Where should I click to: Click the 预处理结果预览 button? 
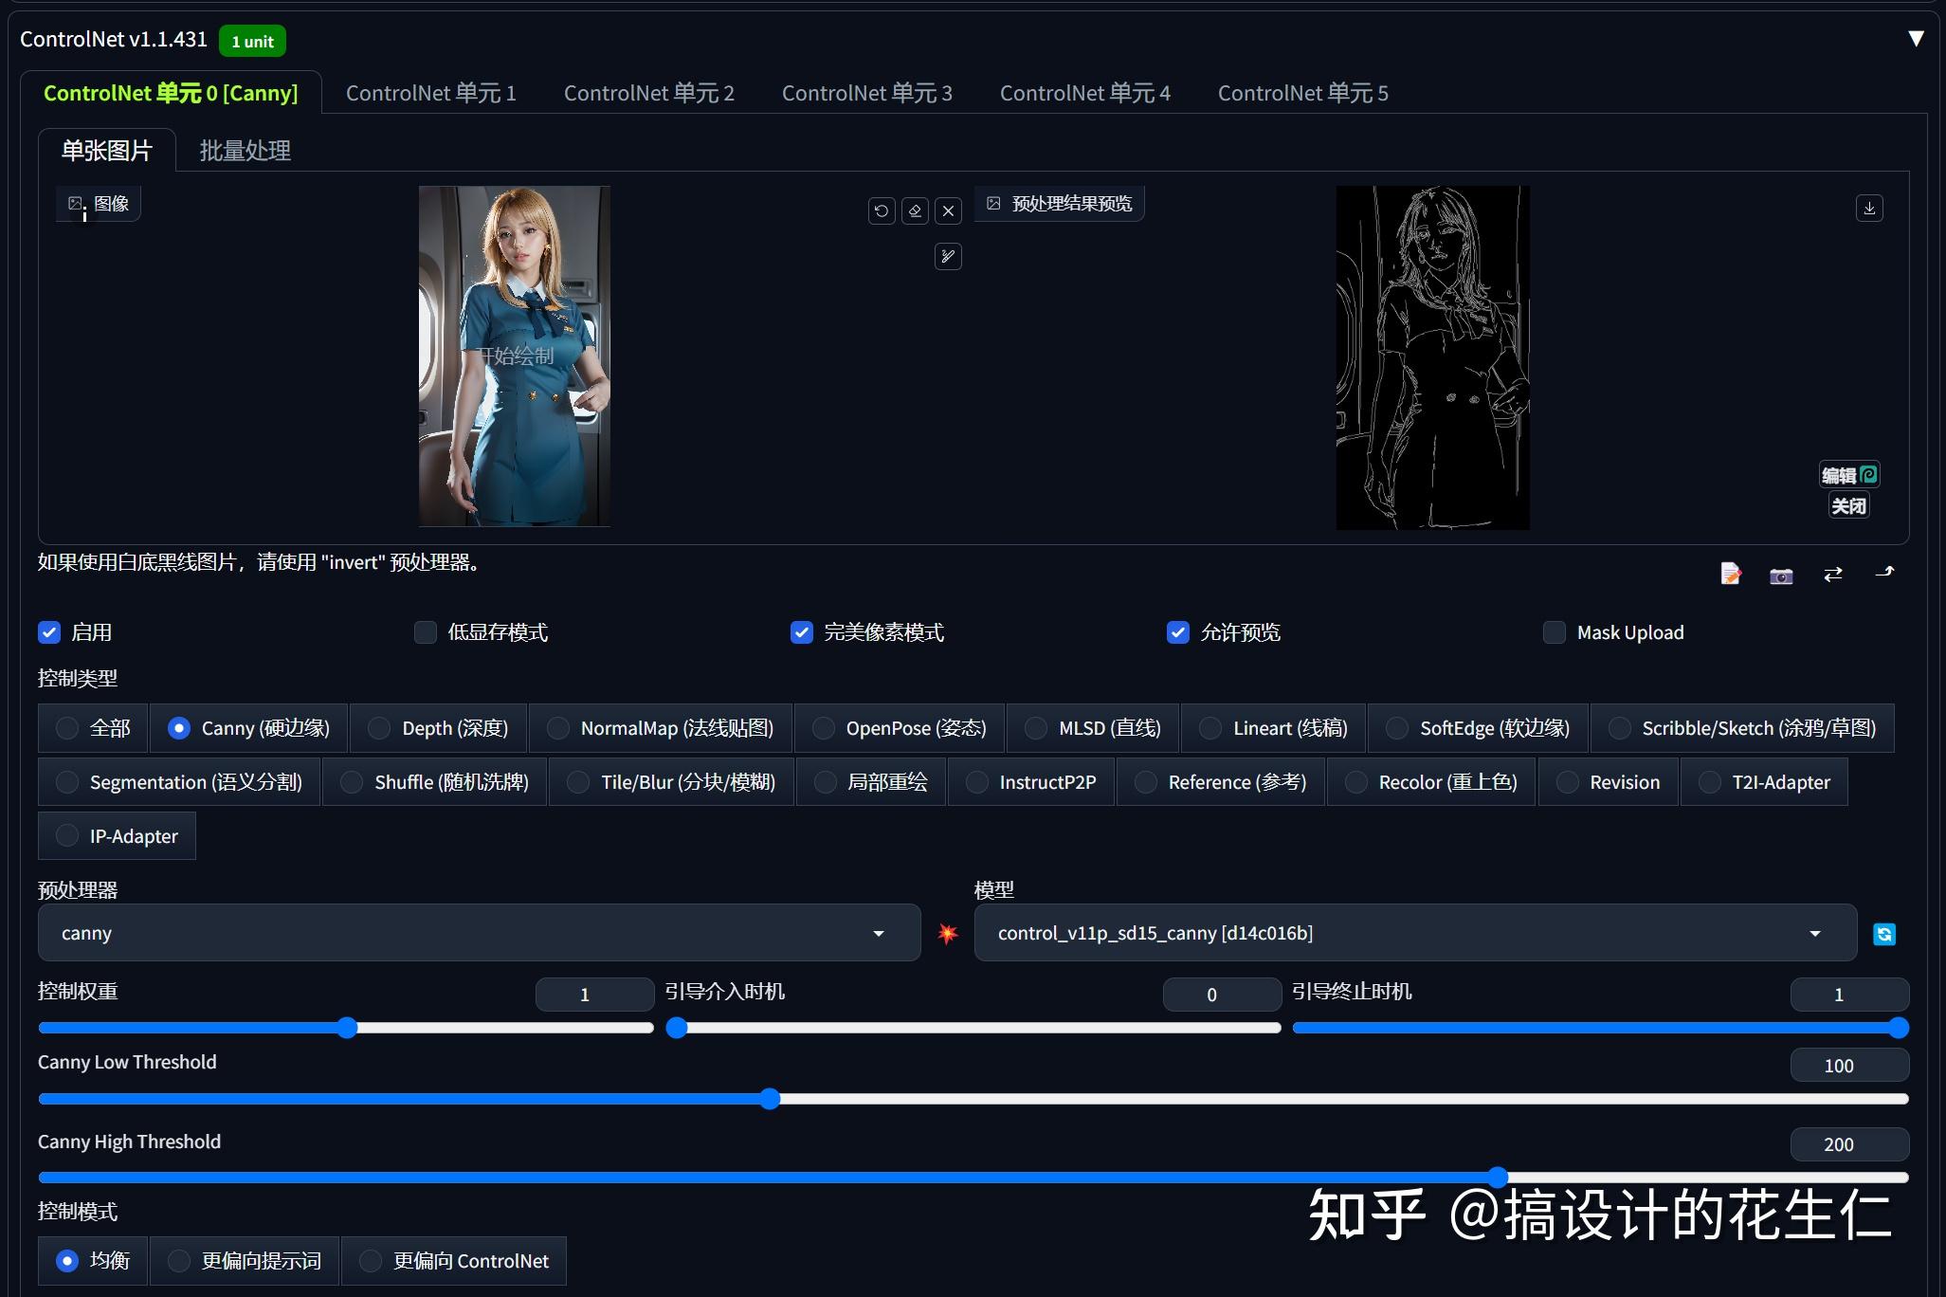pyautogui.click(x=1059, y=203)
